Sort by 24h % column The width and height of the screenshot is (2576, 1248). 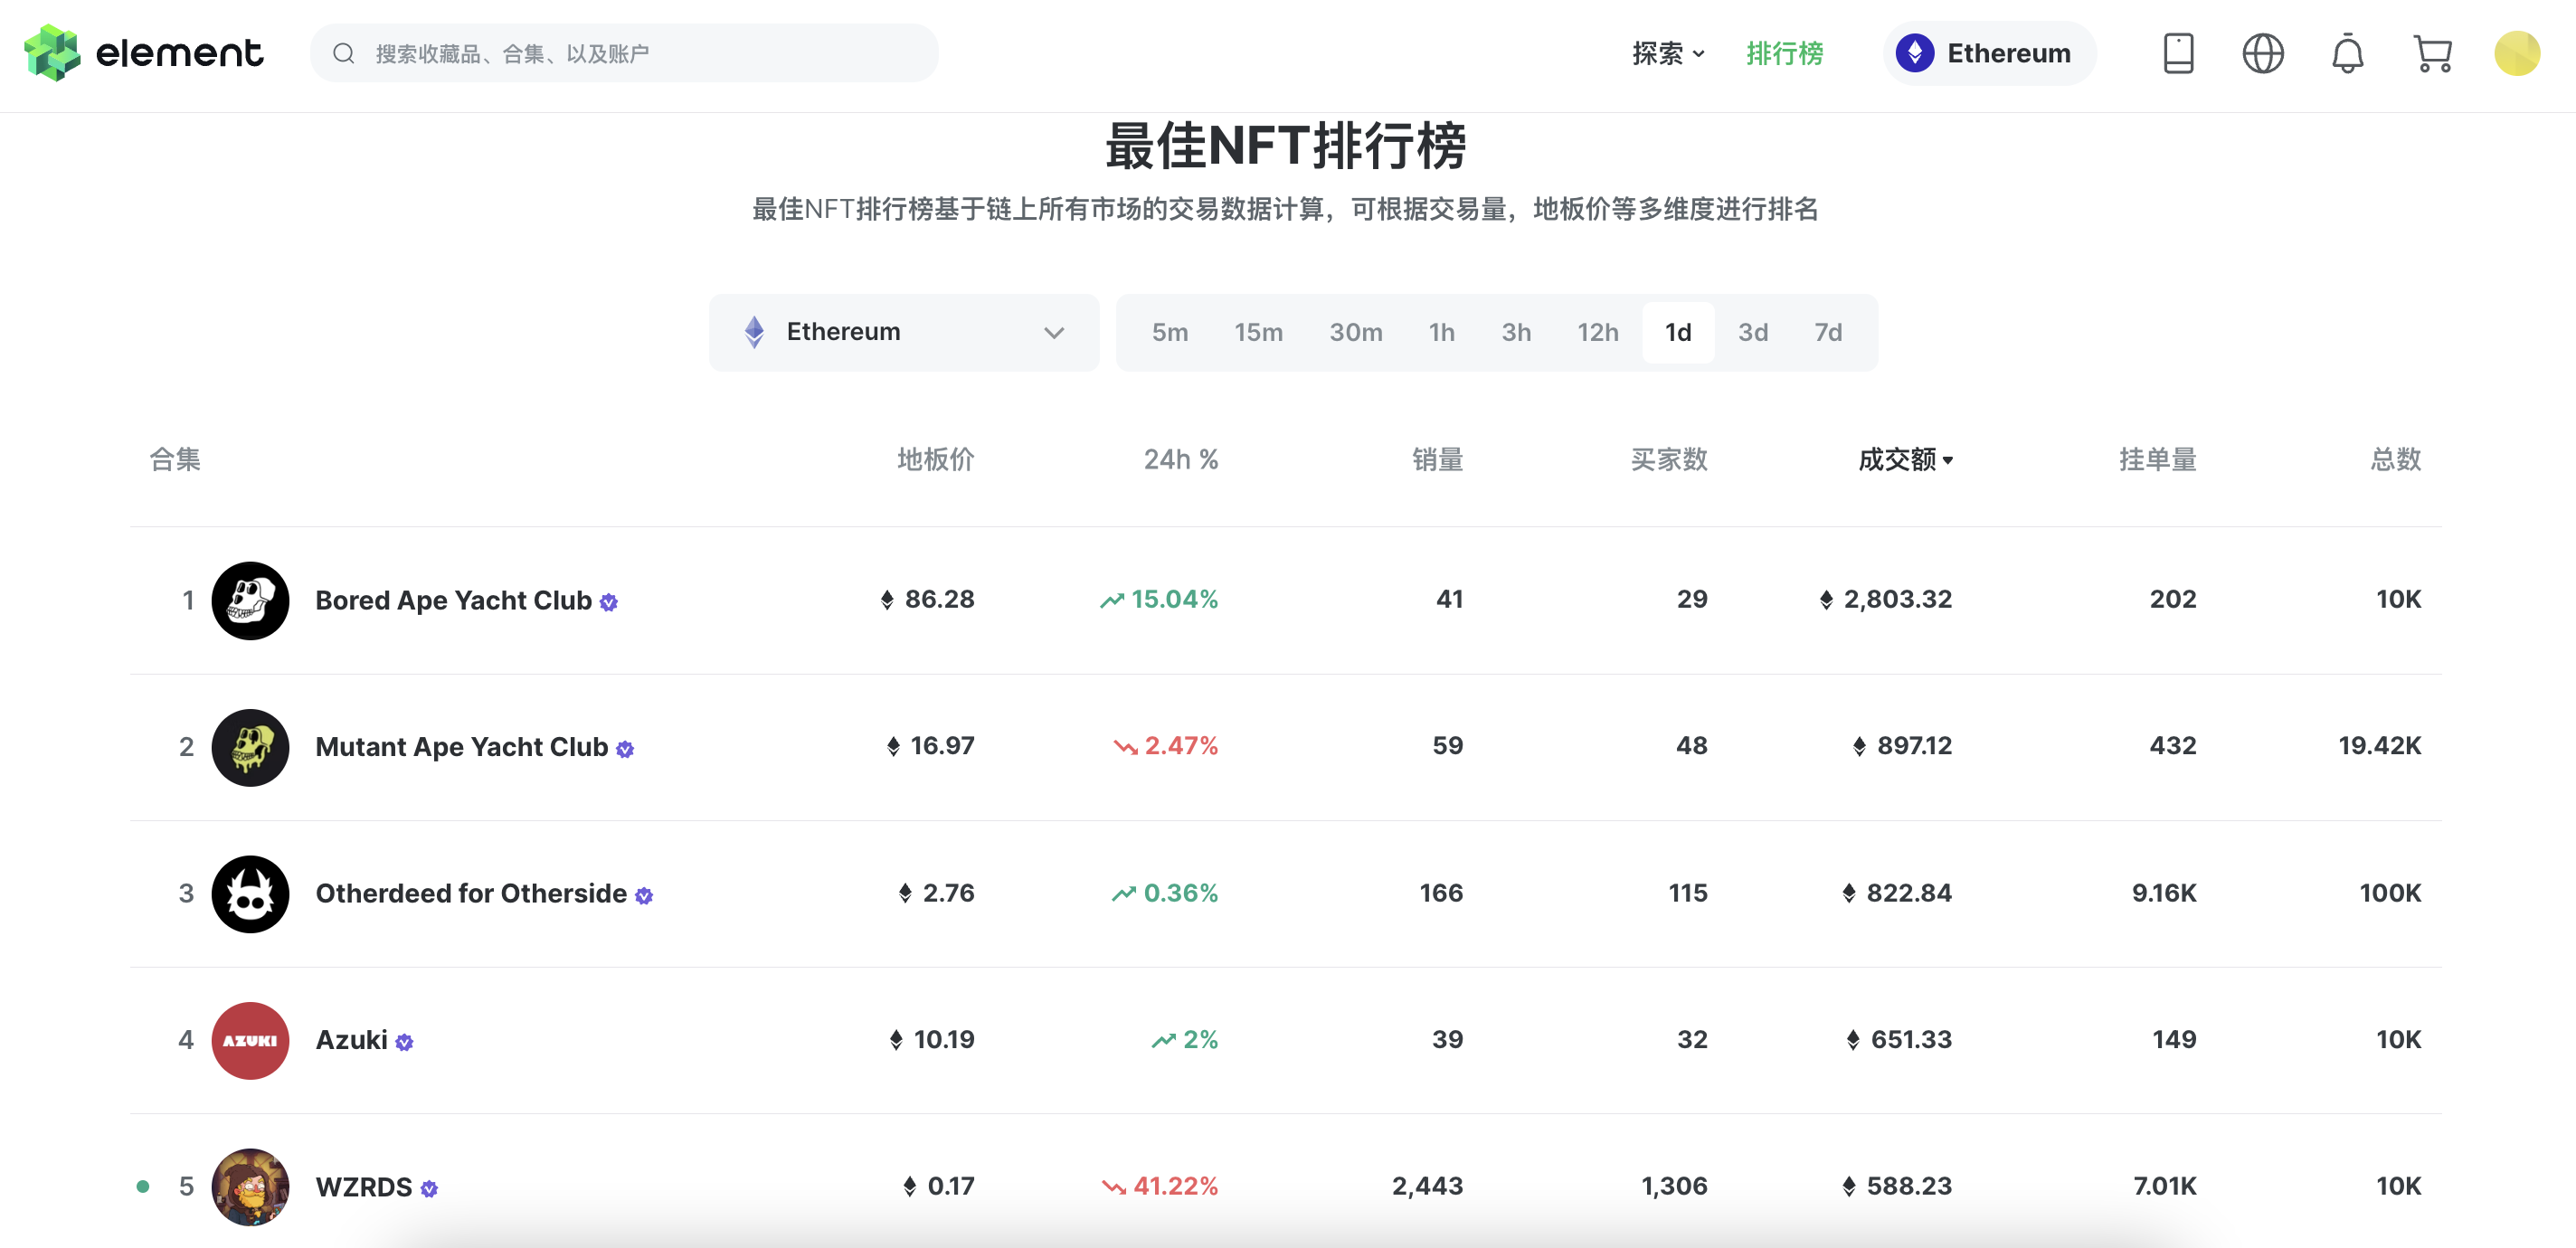tap(1181, 460)
